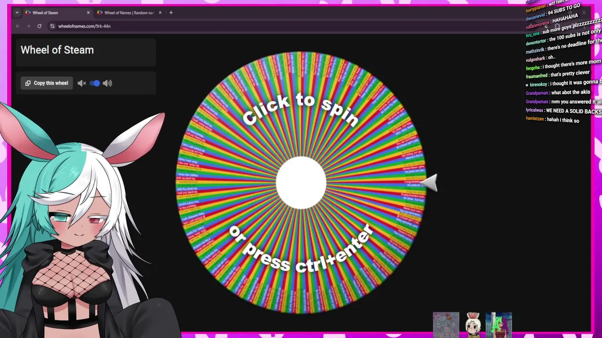Click the Copy this wheel button
602x338 pixels.
point(47,83)
